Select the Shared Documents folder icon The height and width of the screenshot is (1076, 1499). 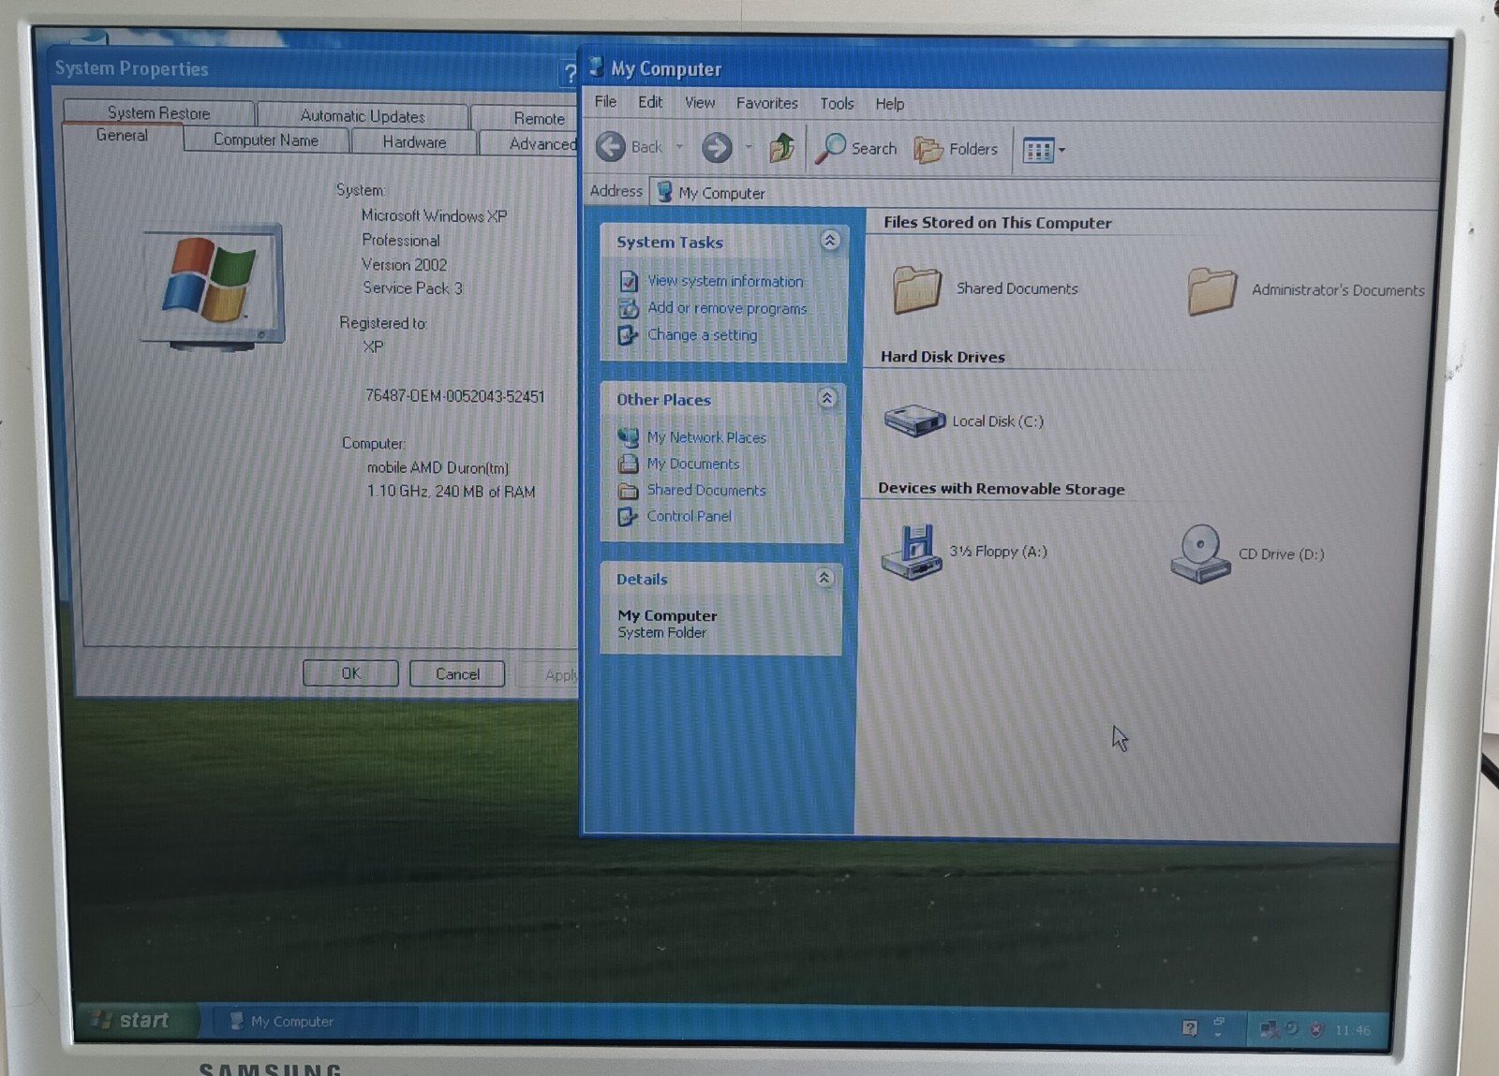[x=916, y=288]
